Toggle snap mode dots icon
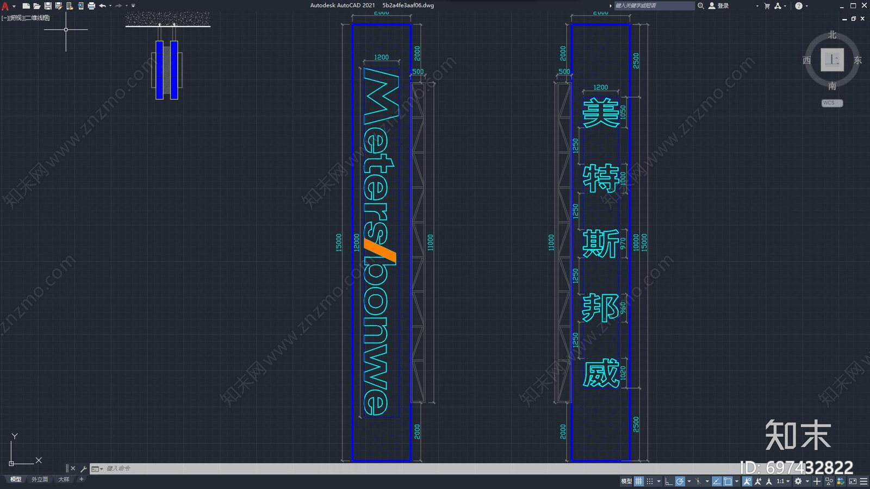 tap(650, 481)
